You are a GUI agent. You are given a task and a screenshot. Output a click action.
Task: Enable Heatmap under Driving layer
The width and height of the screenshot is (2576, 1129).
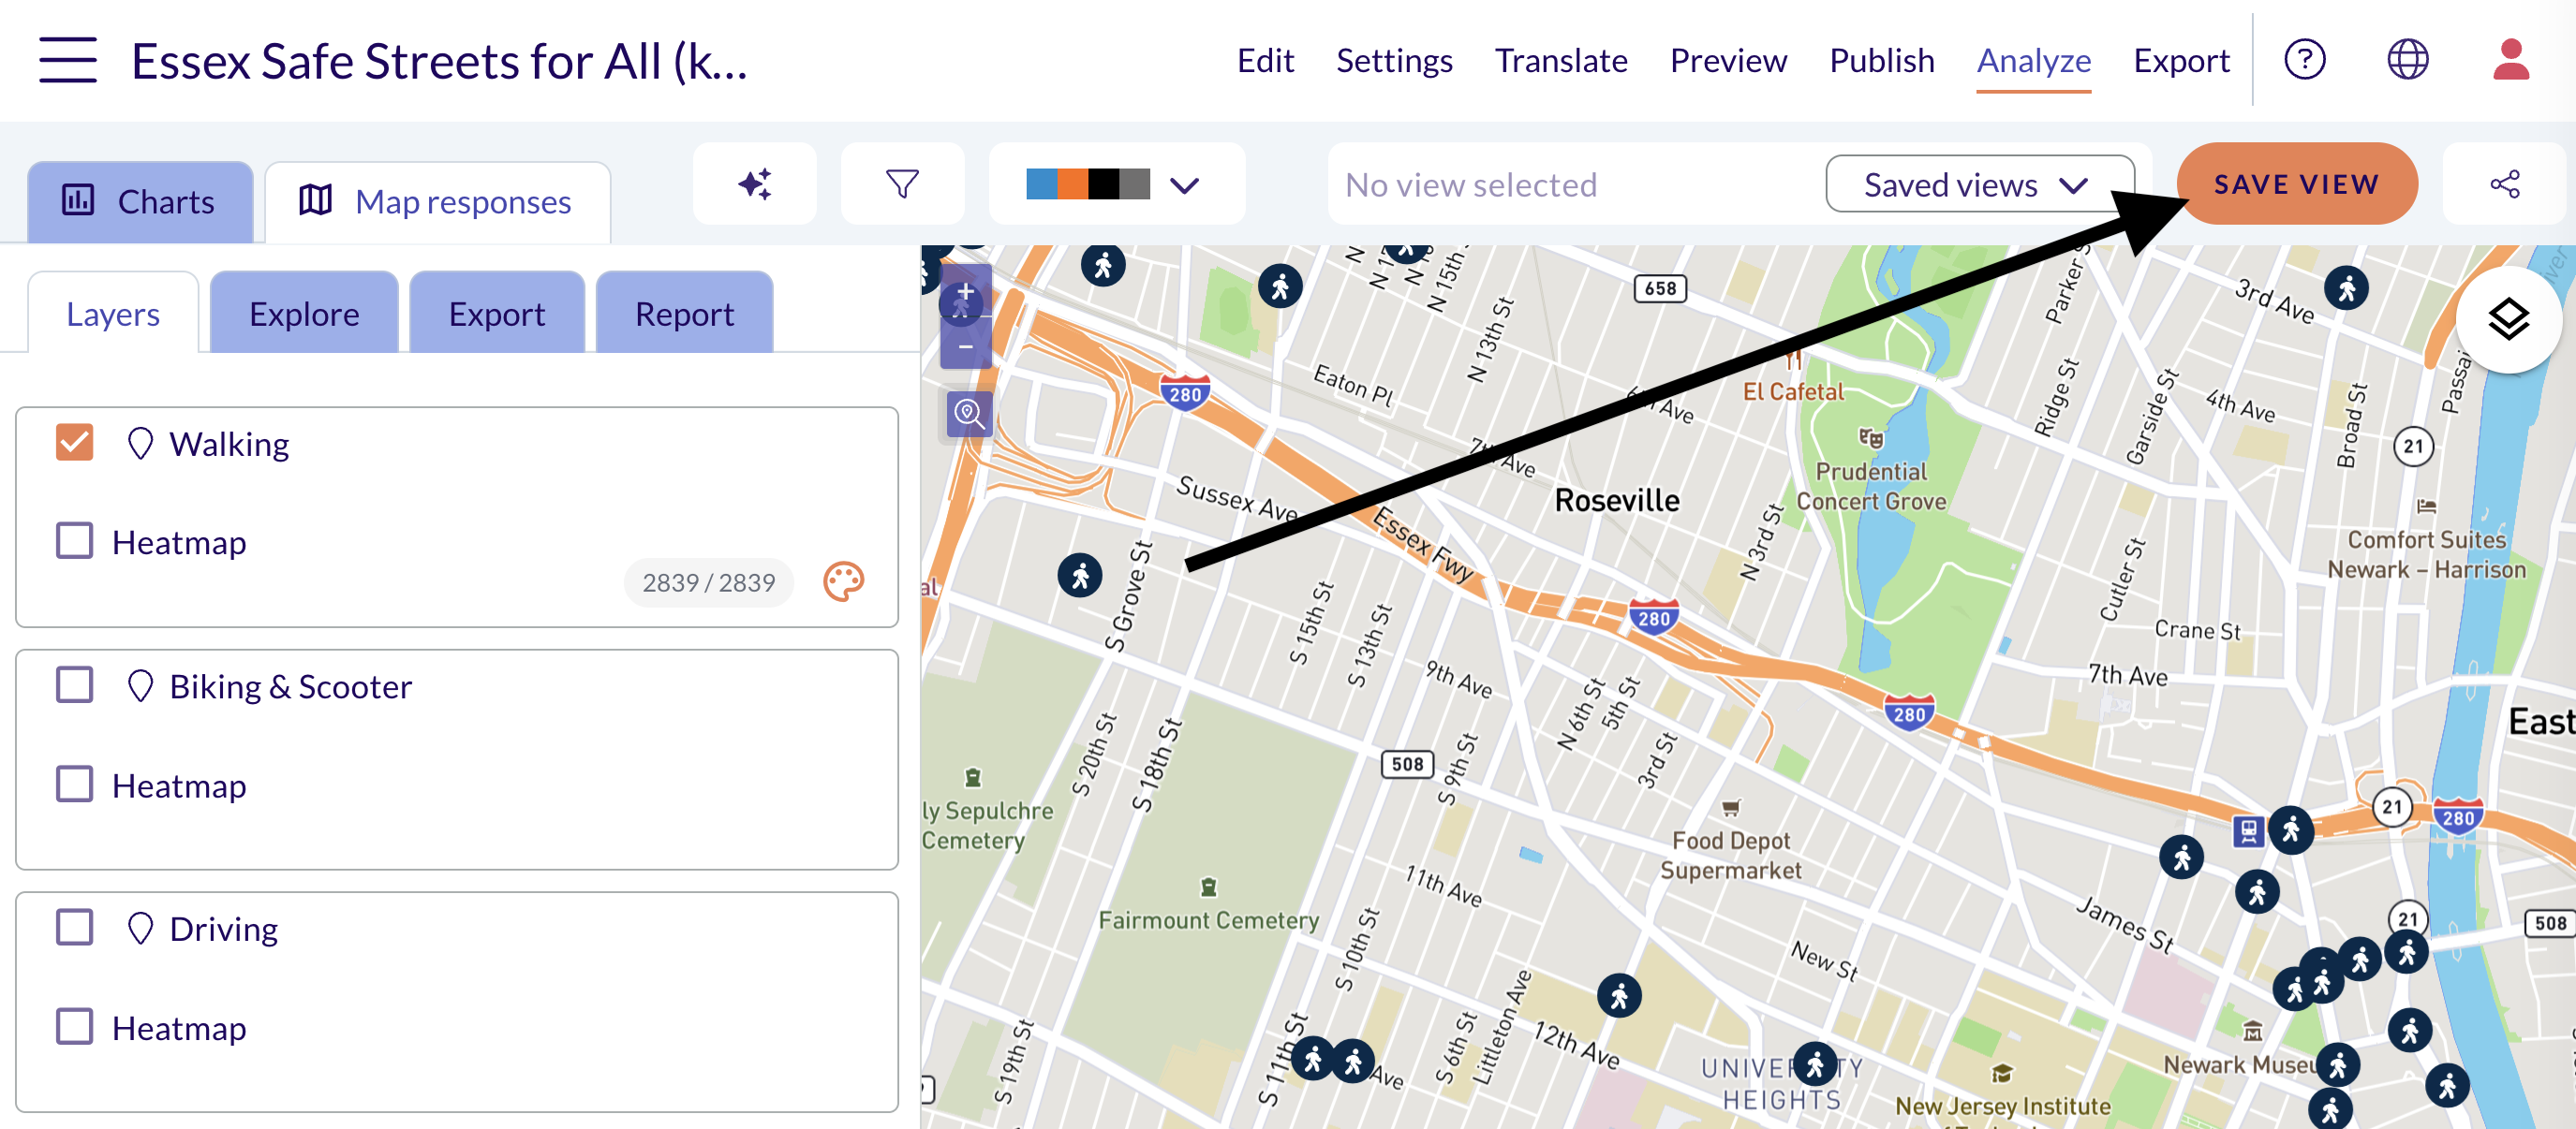[75, 1026]
